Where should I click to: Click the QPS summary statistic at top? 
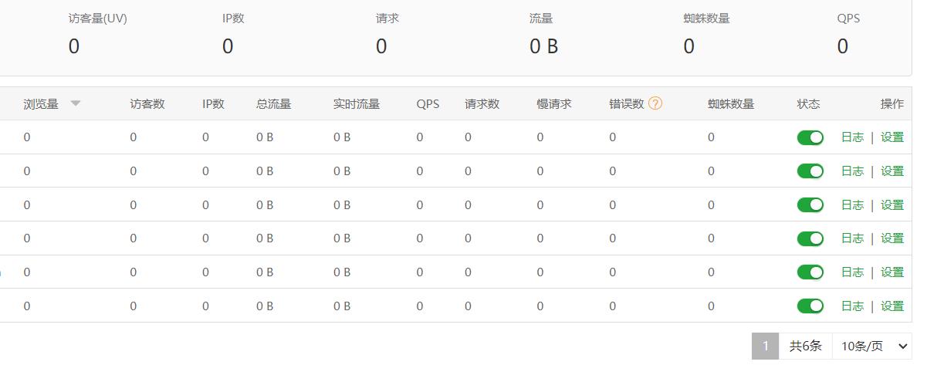(x=848, y=32)
